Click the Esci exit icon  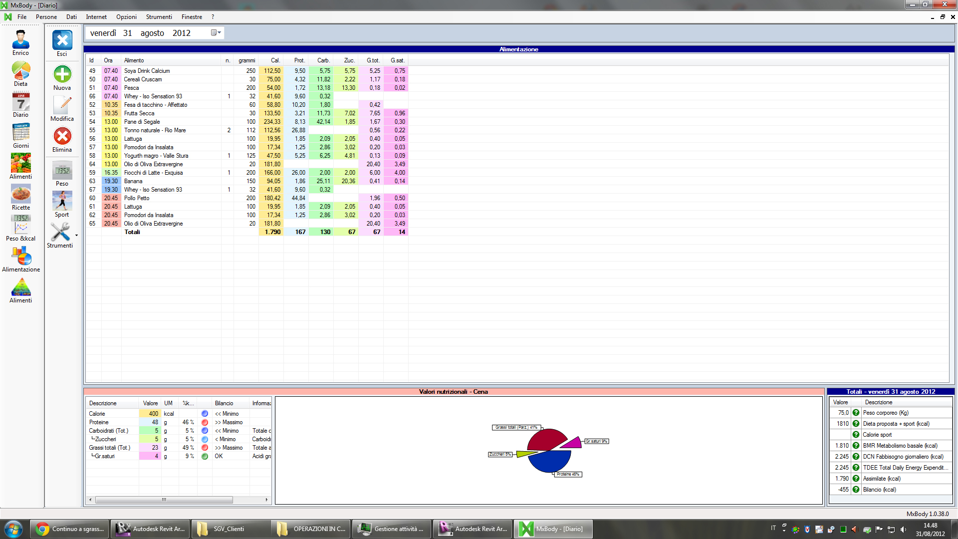pos(62,40)
